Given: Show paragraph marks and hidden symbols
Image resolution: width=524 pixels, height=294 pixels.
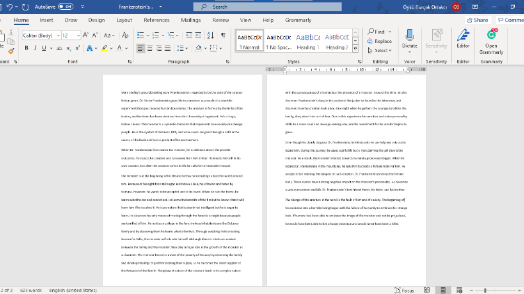Looking at the screenshot, I should [223, 36].
